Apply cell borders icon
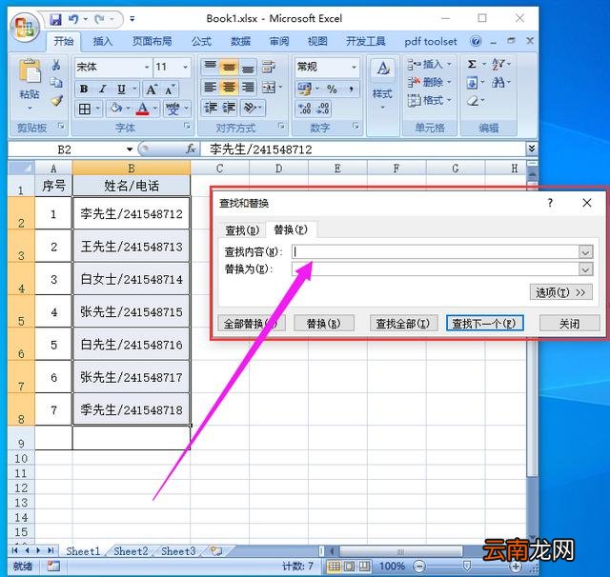Image resolution: width=610 pixels, height=577 pixels. click(x=85, y=109)
